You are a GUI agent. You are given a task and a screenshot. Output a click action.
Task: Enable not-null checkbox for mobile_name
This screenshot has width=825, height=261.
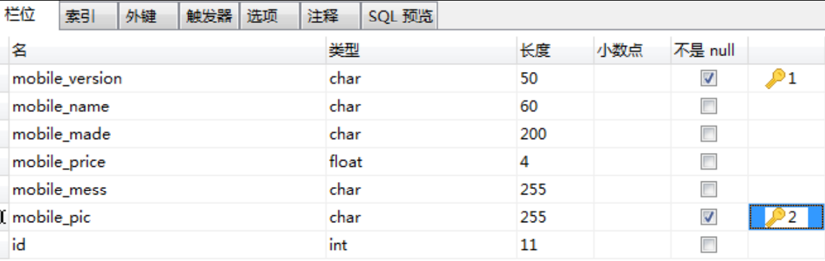pos(708,107)
